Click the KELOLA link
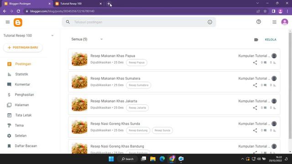Viewport: 292px width, 164px height. [271, 40]
